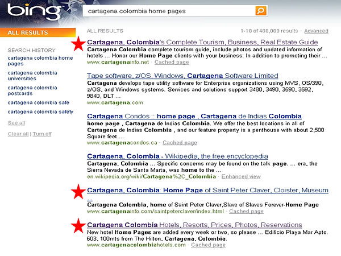
Task: Expand search history with See all
Action: tap(16, 123)
